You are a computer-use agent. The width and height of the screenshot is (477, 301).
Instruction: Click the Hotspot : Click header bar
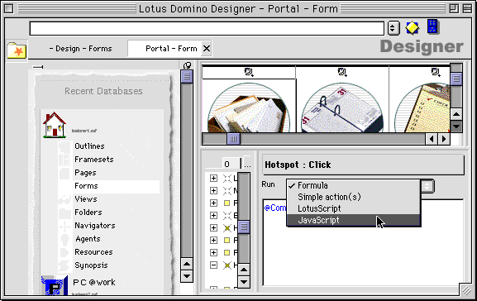tap(363, 165)
